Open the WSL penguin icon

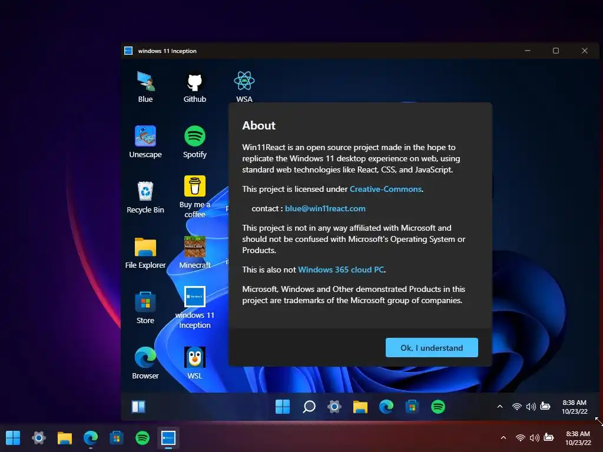[194, 363]
